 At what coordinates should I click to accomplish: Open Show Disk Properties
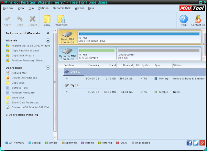point(25,102)
